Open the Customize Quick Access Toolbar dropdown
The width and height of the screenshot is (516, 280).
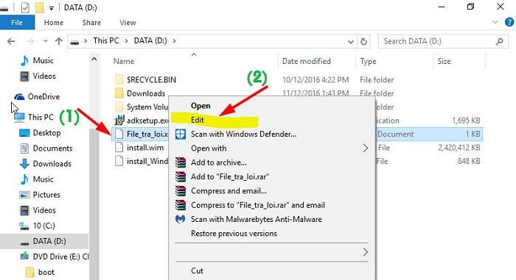(52, 8)
